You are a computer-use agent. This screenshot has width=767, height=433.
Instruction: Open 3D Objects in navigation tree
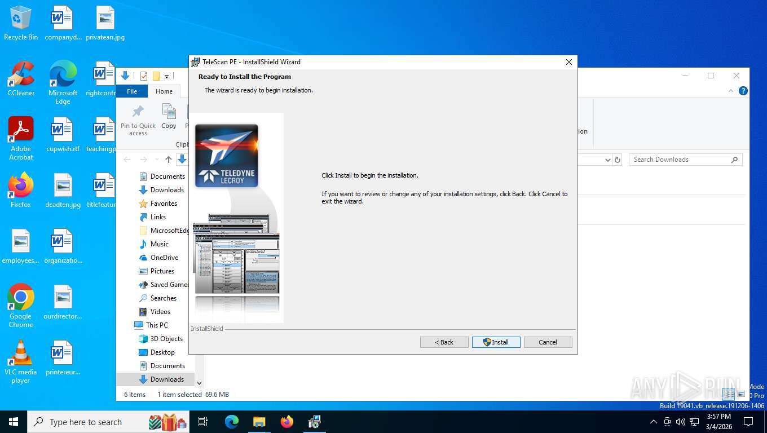pyautogui.click(x=161, y=339)
